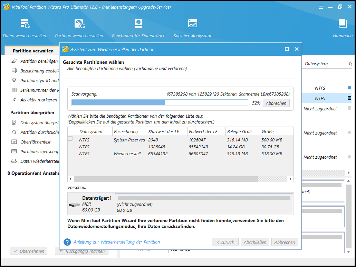Sort by Bezeichnung column header
Viewport: 356px width, 267px height.
(129, 131)
